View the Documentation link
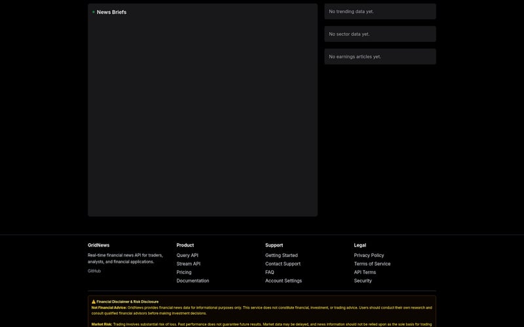Image resolution: width=524 pixels, height=327 pixels. (193, 281)
